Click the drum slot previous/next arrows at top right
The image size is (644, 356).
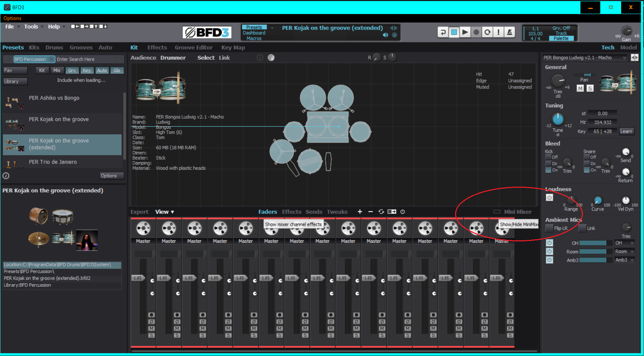[x=634, y=57]
